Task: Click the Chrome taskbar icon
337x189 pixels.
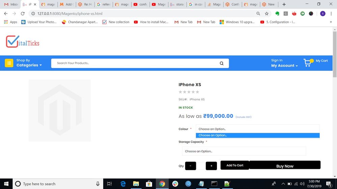Action: (x=162, y=184)
